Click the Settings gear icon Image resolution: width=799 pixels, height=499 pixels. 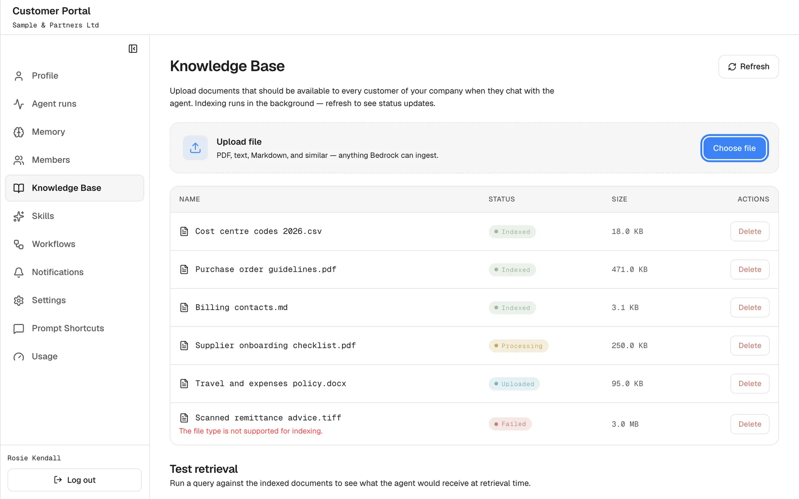[19, 300]
